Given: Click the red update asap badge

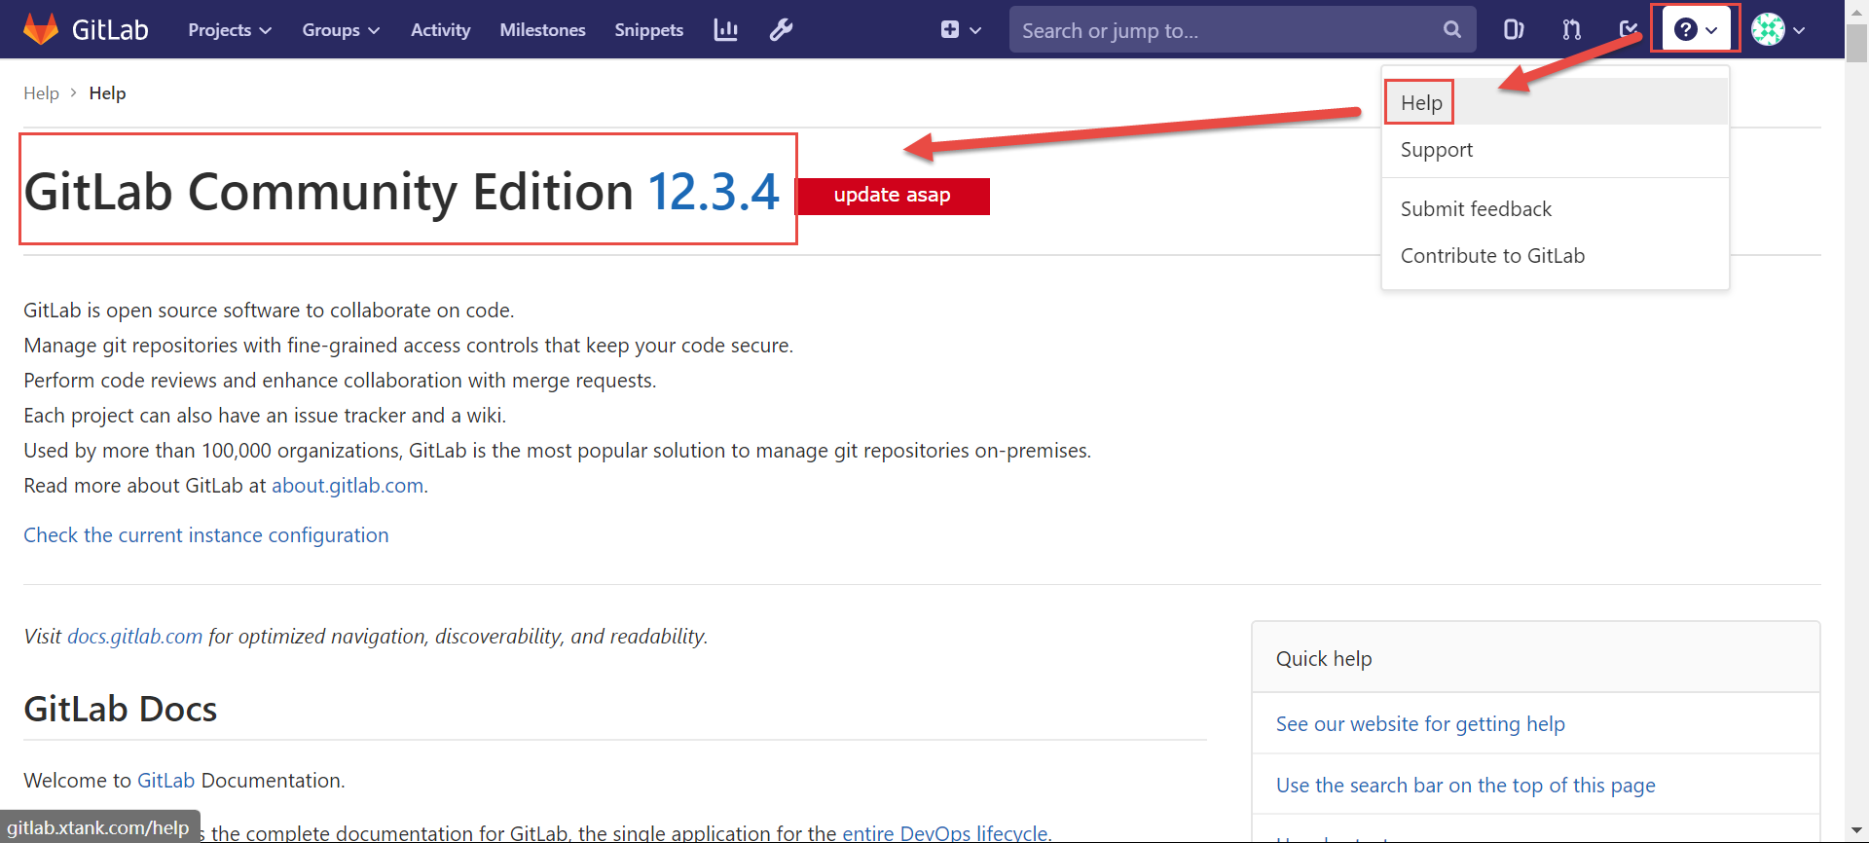Looking at the screenshot, I should pos(892,196).
